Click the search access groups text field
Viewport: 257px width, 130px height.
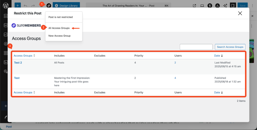(x=196, y=47)
